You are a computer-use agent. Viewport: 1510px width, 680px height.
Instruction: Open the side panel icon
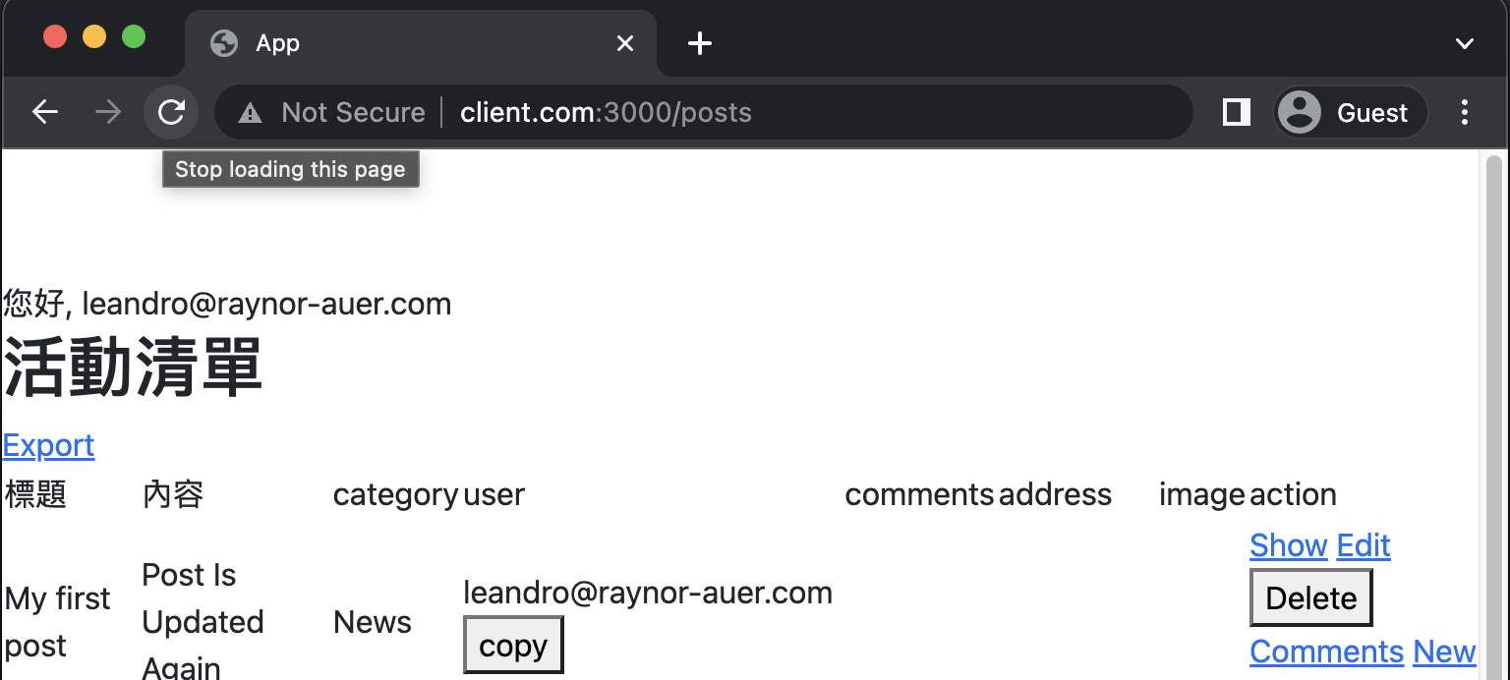(1236, 113)
